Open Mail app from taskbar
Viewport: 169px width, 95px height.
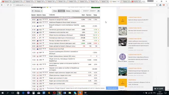coord(39,93)
